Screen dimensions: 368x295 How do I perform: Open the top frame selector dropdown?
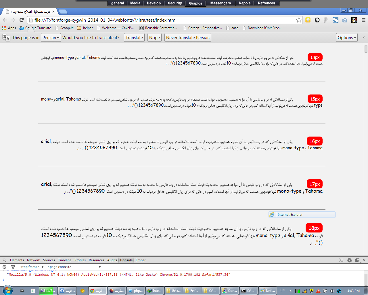32,267
